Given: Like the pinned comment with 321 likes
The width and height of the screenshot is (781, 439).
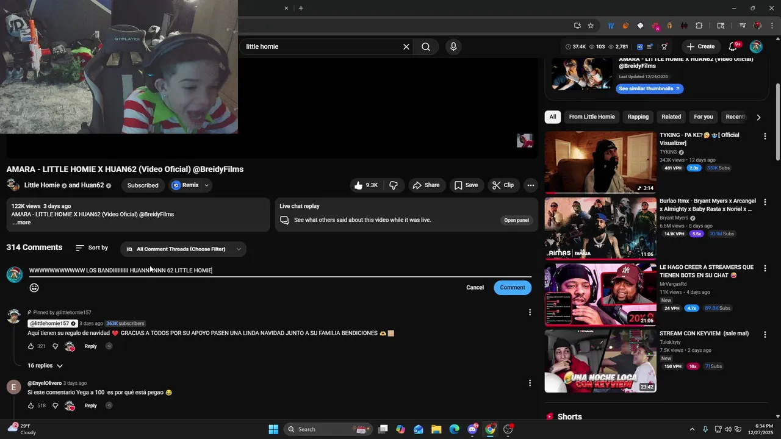Looking at the screenshot, I should click(x=31, y=346).
